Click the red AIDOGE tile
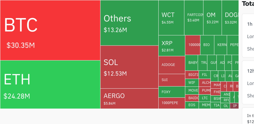 click(x=172, y=65)
